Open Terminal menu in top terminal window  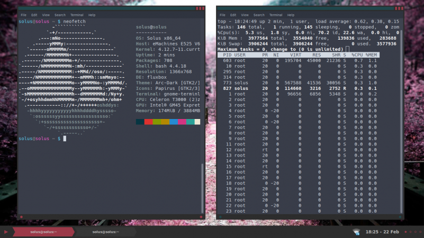point(276,15)
